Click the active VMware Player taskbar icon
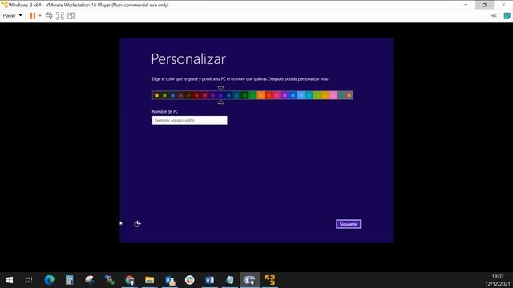This screenshot has width=513, height=288. click(249, 280)
